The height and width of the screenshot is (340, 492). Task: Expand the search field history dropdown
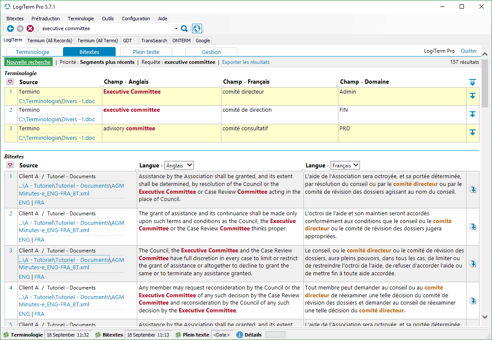click(176, 29)
